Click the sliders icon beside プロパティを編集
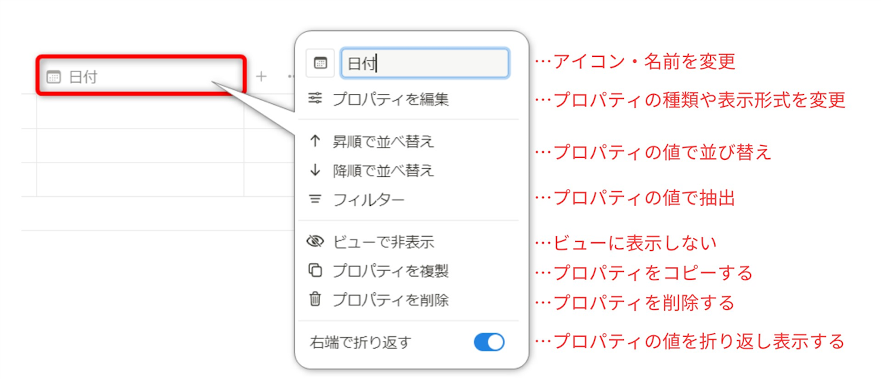881x379 pixels. click(315, 99)
